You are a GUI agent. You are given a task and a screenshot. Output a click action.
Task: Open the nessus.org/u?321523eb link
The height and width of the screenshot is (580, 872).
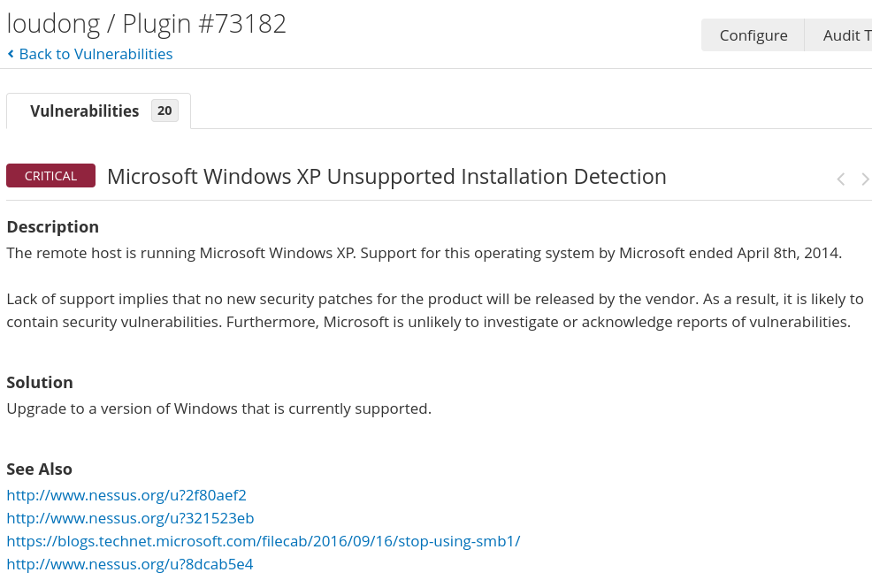(130, 518)
